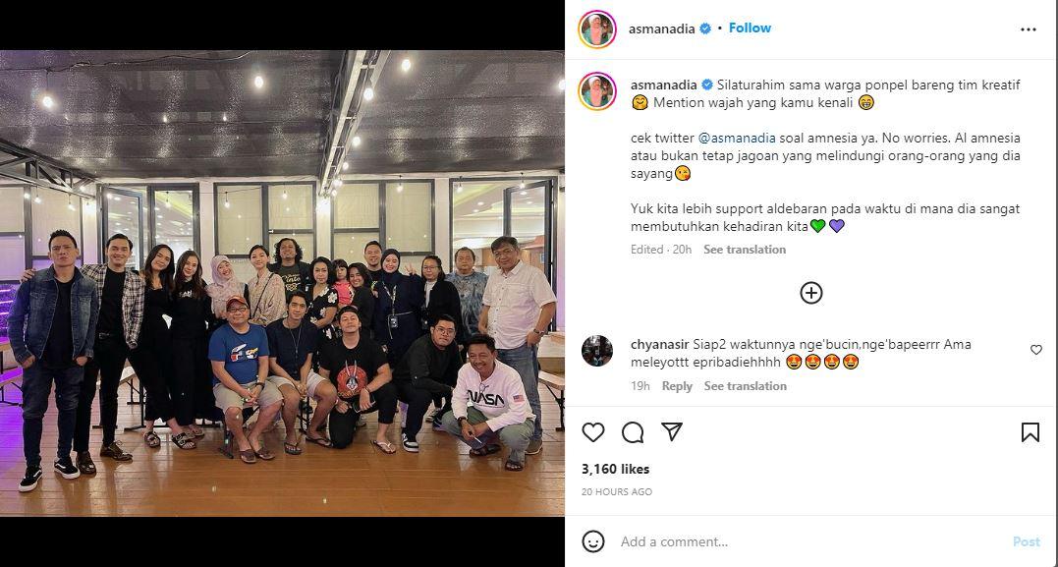Screen dimensions: 1058x567
Task: Click the group photo image
Action: [x=282, y=283]
